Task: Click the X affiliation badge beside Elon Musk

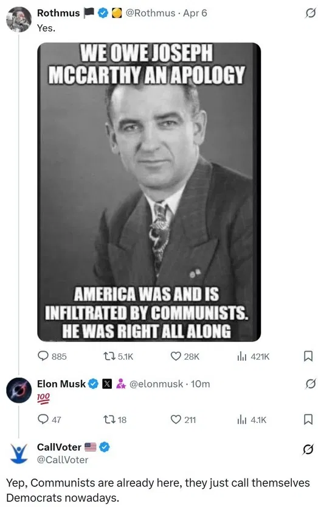Action: click(x=107, y=384)
